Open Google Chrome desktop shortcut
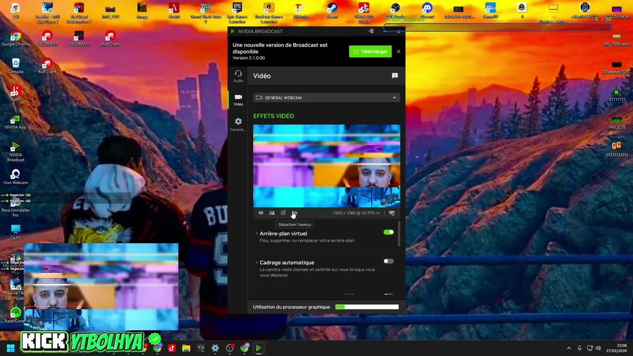Image resolution: width=633 pixels, height=356 pixels. point(16,40)
